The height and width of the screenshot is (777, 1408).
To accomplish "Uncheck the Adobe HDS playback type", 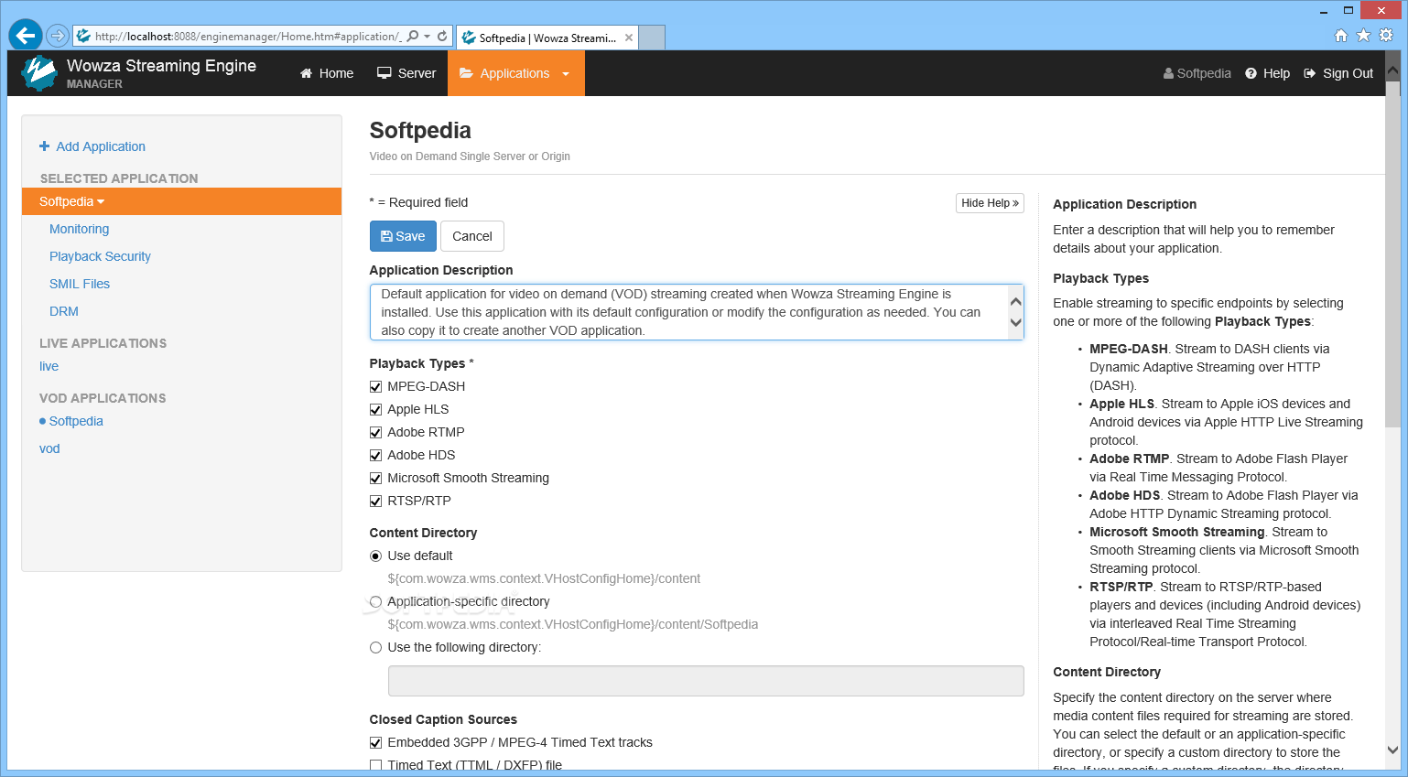I will click(375, 455).
